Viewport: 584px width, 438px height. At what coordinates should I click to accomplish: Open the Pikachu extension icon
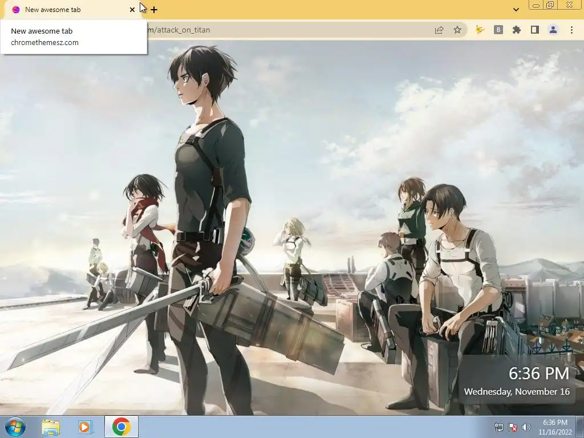coord(480,30)
